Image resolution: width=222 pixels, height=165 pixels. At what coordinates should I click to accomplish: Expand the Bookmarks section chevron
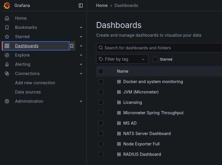coord(81,27)
